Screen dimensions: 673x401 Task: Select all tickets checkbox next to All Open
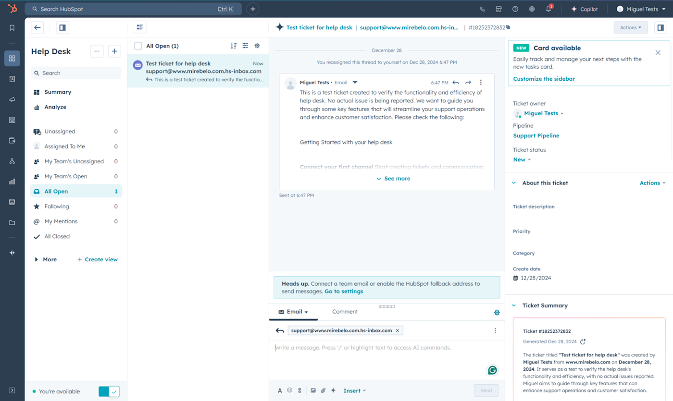point(138,46)
